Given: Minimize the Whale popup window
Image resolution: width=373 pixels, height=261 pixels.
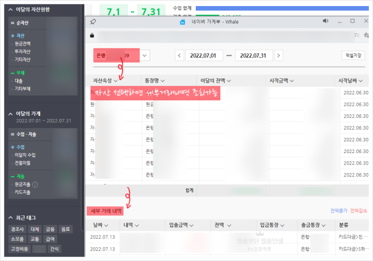Looking at the screenshot, I should pyautogui.click(x=339, y=22).
